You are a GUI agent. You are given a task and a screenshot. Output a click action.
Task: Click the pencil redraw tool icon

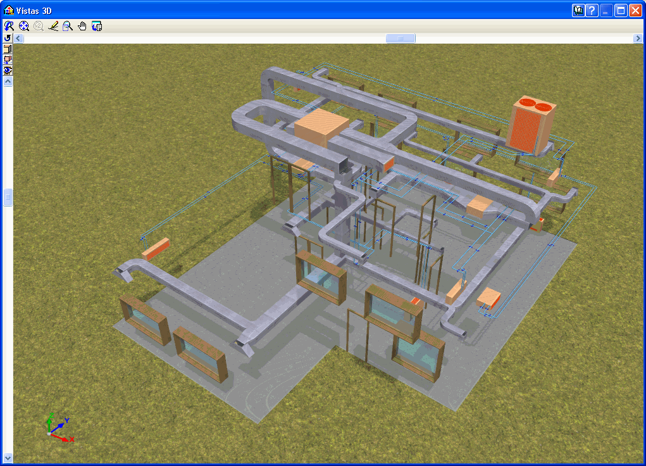[x=53, y=26]
